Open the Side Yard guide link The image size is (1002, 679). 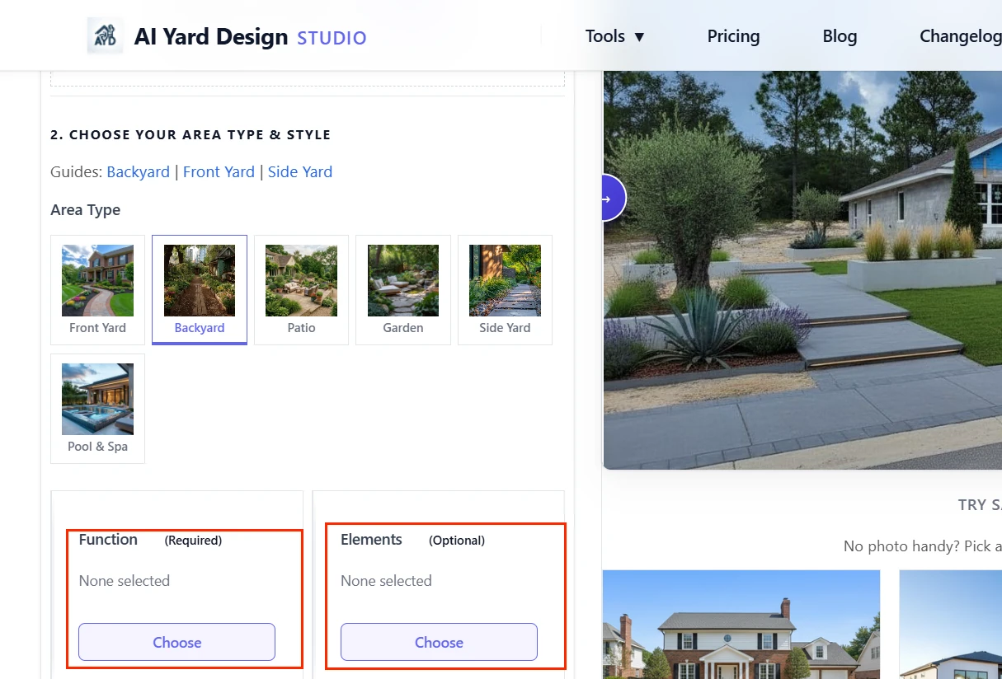tap(300, 171)
